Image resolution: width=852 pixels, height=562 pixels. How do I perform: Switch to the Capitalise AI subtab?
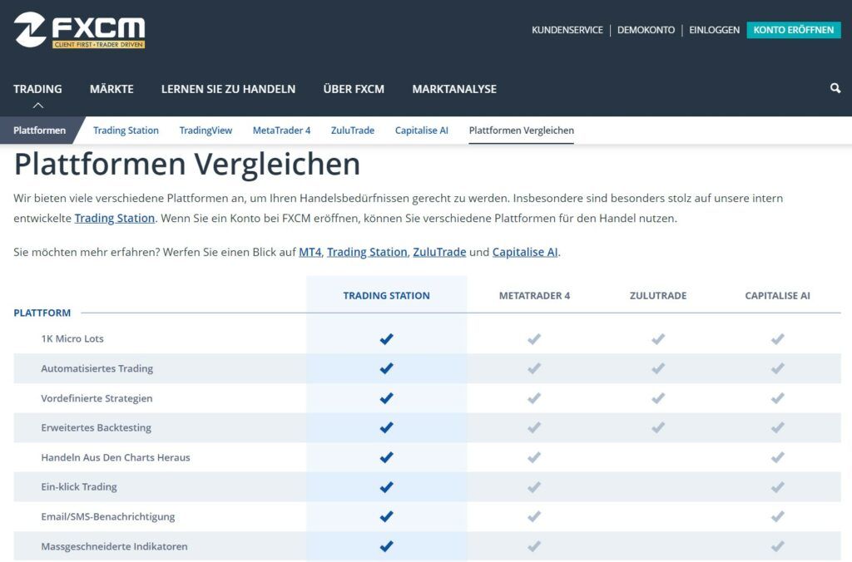[422, 131]
